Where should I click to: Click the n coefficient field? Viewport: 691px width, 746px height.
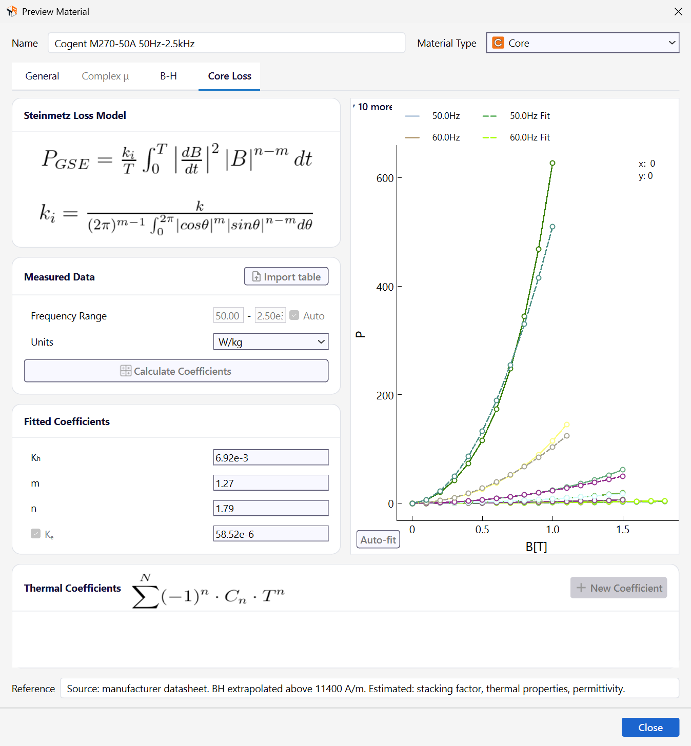point(271,508)
